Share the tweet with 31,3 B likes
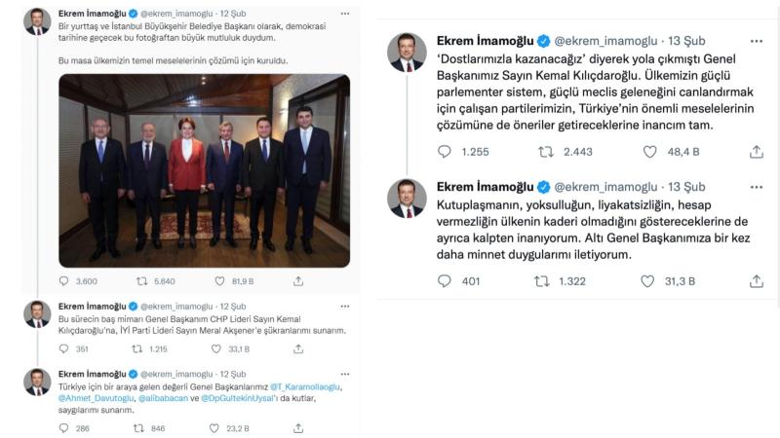 point(757,281)
